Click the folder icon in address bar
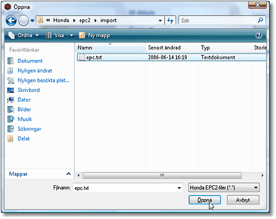276x219 pixels. pos(40,20)
